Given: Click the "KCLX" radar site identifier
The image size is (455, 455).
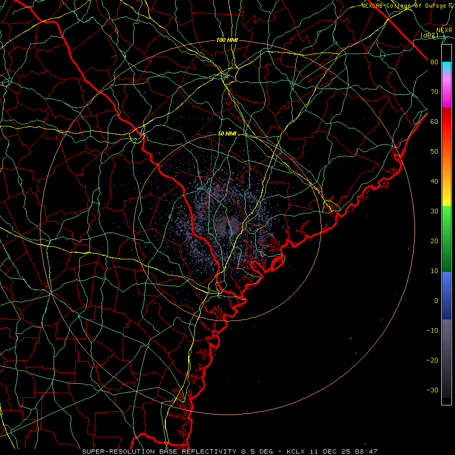Looking at the screenshot, I should tap(296, 451).
